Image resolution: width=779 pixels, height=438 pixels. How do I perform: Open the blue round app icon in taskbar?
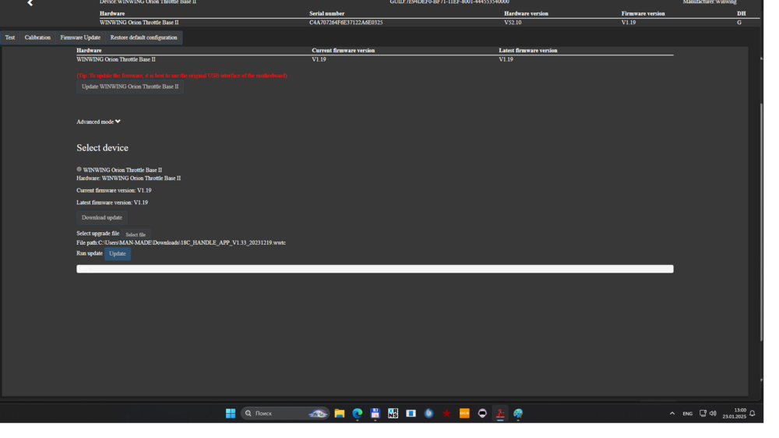[428, 414]
